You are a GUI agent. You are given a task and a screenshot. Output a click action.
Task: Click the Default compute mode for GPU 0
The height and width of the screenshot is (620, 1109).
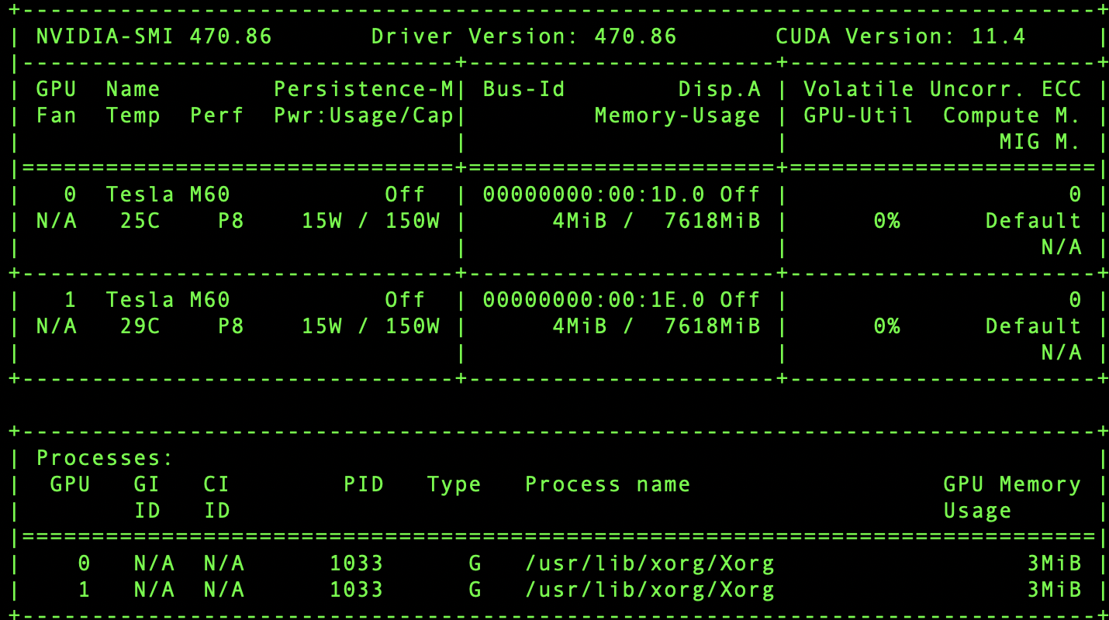coord(1032,220)
